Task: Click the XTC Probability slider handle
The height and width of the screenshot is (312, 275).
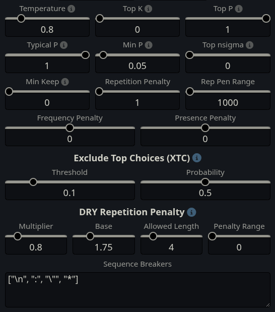Action: pyautogui.click(x=205, y=182)
